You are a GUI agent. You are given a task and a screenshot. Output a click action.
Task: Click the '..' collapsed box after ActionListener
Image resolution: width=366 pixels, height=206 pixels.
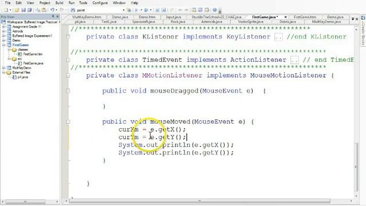pos(295,60)
